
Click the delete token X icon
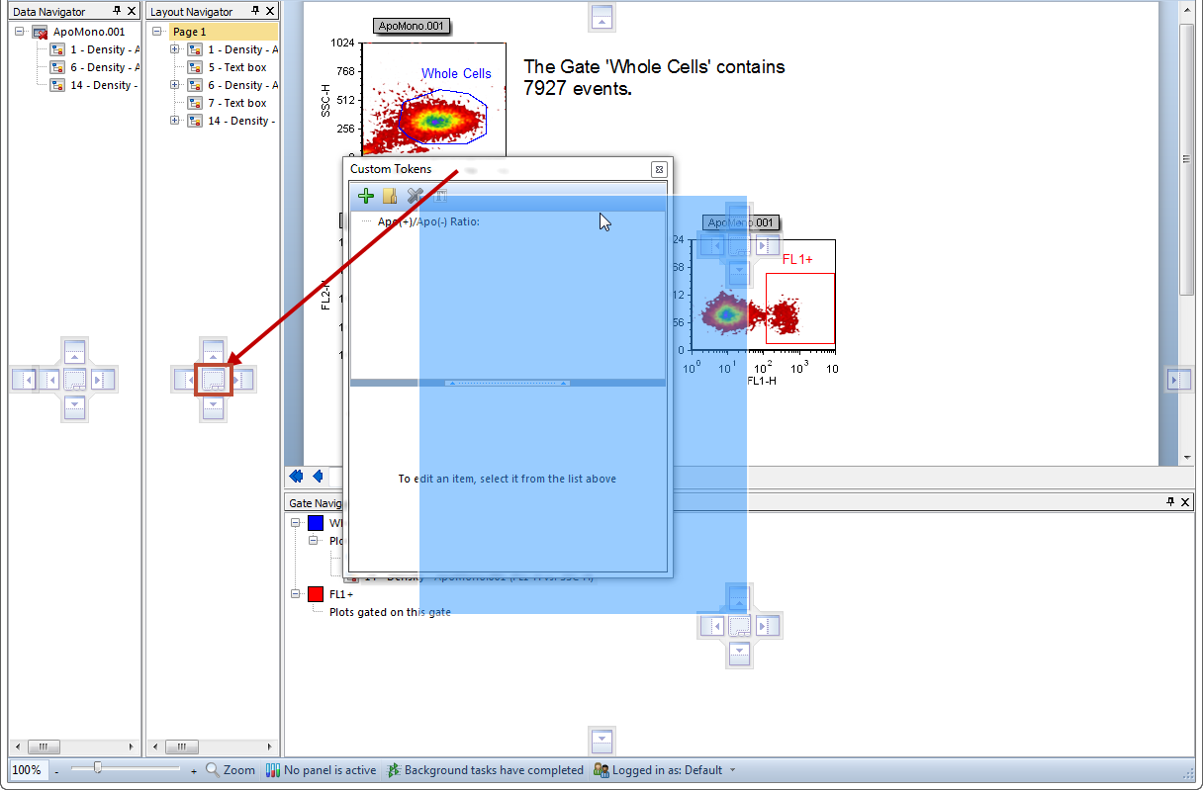click(x=416, y=196)
